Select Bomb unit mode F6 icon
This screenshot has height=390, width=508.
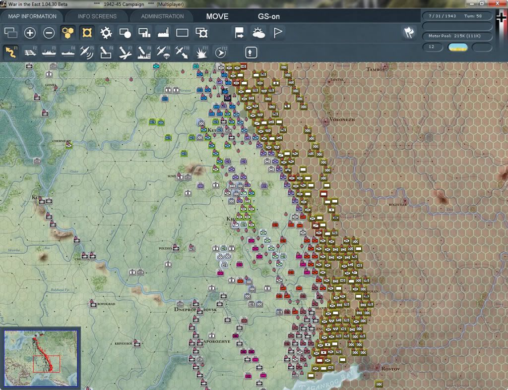point(106,53)
